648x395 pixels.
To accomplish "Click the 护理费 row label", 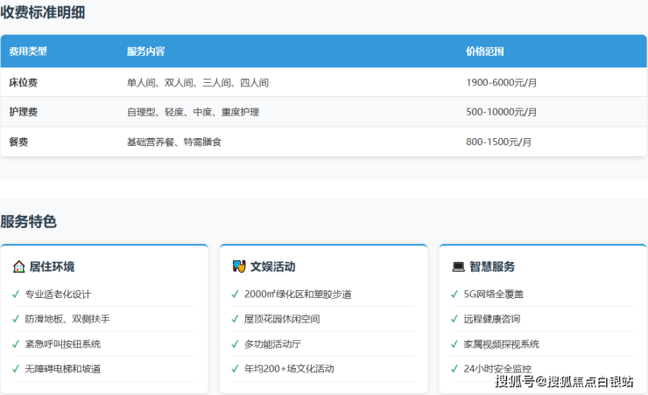I will [x=24, y=112].
